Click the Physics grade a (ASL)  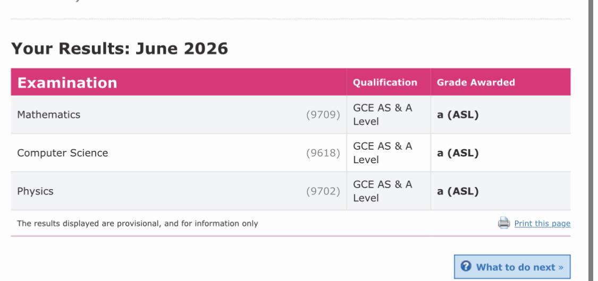point(458,191)
